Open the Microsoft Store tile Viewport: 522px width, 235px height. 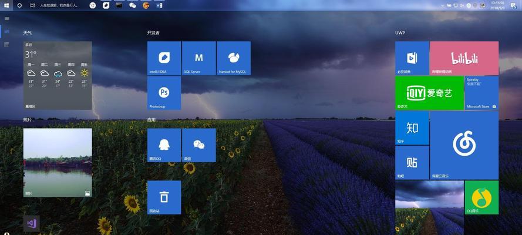[x=481, y=93]
